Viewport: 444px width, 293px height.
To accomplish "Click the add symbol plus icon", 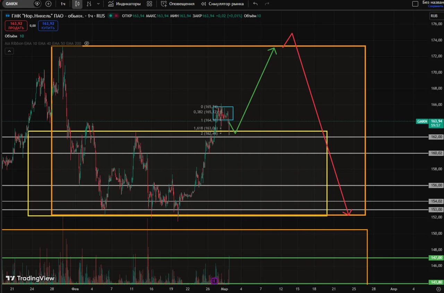I will [49, 4].
